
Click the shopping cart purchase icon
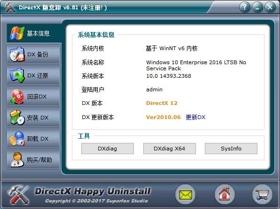[262, 194]
